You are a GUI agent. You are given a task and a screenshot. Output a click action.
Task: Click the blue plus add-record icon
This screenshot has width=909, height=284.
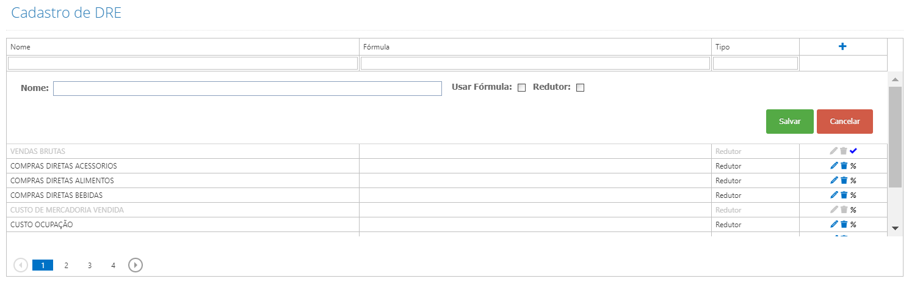[842, 46]
